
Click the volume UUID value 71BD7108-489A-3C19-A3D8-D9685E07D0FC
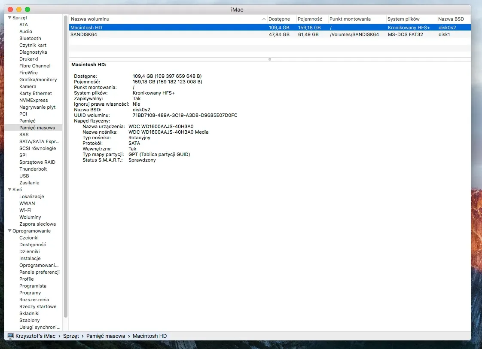coord(185,115)
